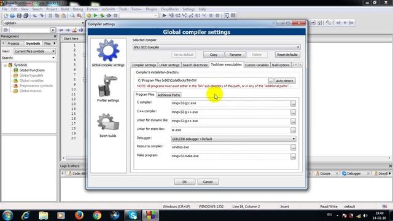Viewport: 393px width, 221px height.
Task: Browse for compiler installation directory
Action: [x=270, y=80]
